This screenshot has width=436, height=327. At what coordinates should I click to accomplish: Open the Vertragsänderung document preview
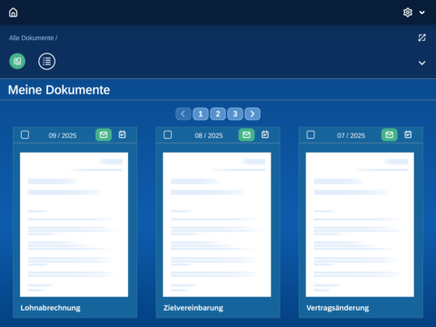[360, 224]
